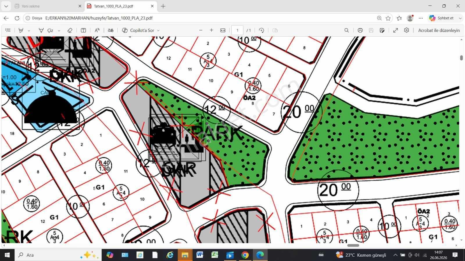Print the PDF document
The image size is (465, 261).
[360, 30]
